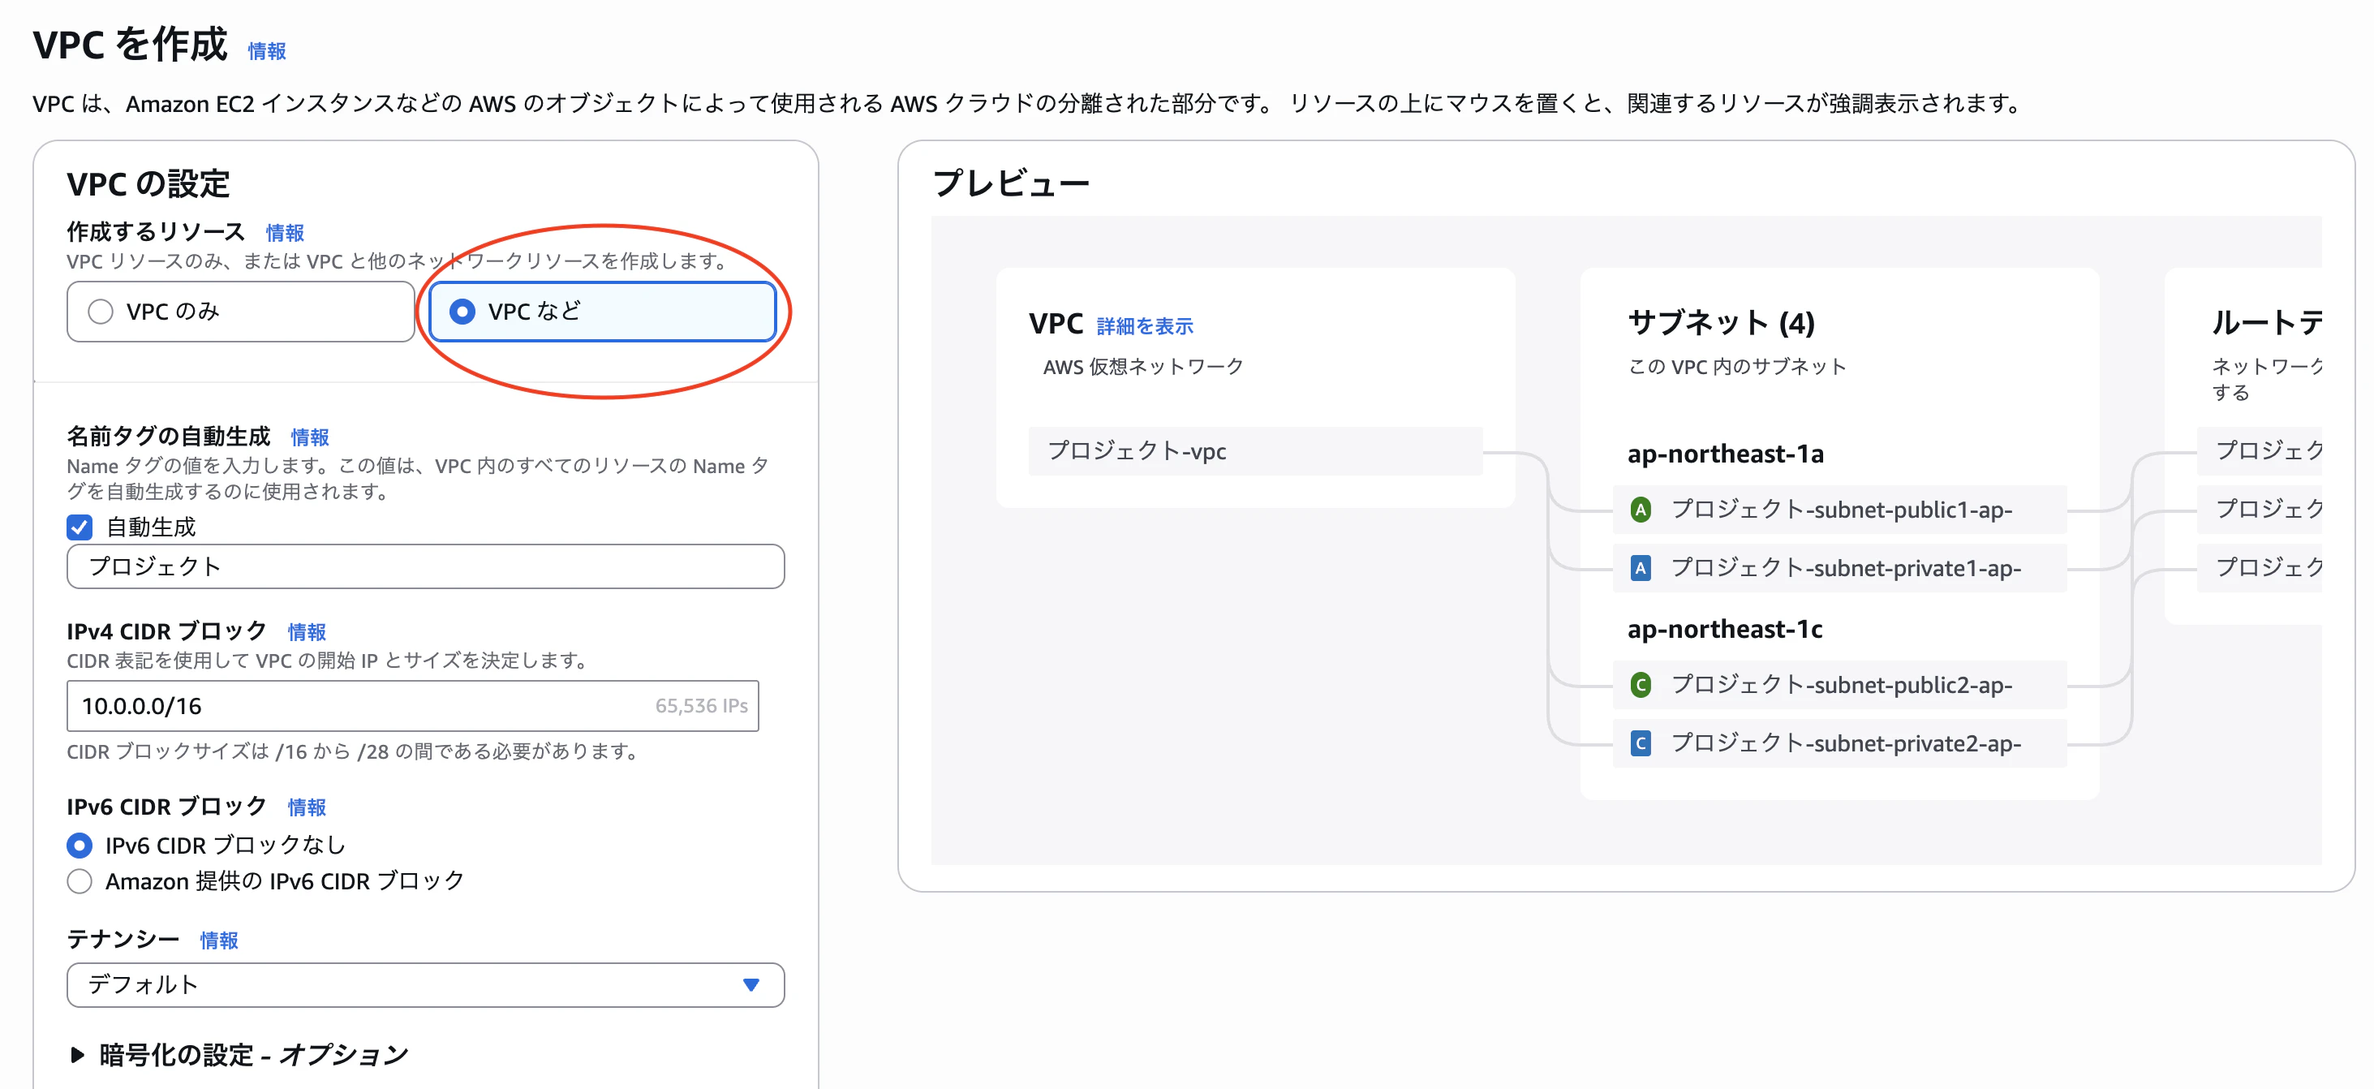Select プロジェクト-subnet-public2-ap- row
Image resolution: width=2374 pixels, height=1089 pixels.
pos(1839,685)
